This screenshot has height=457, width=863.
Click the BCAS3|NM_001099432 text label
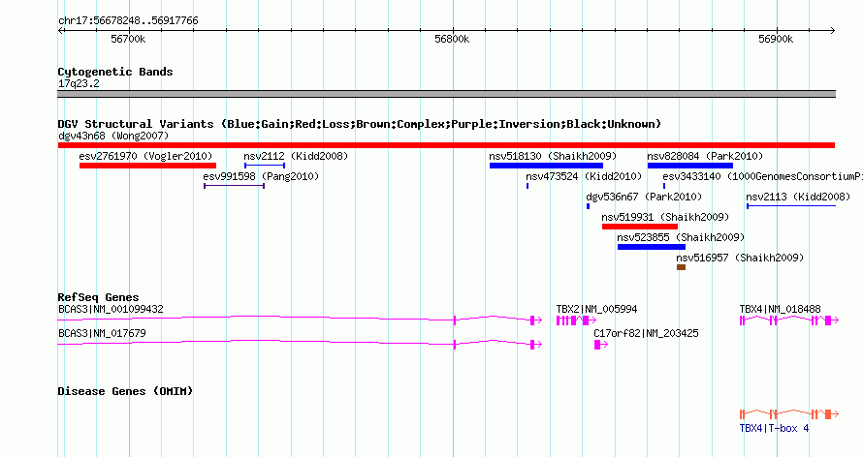111,309
